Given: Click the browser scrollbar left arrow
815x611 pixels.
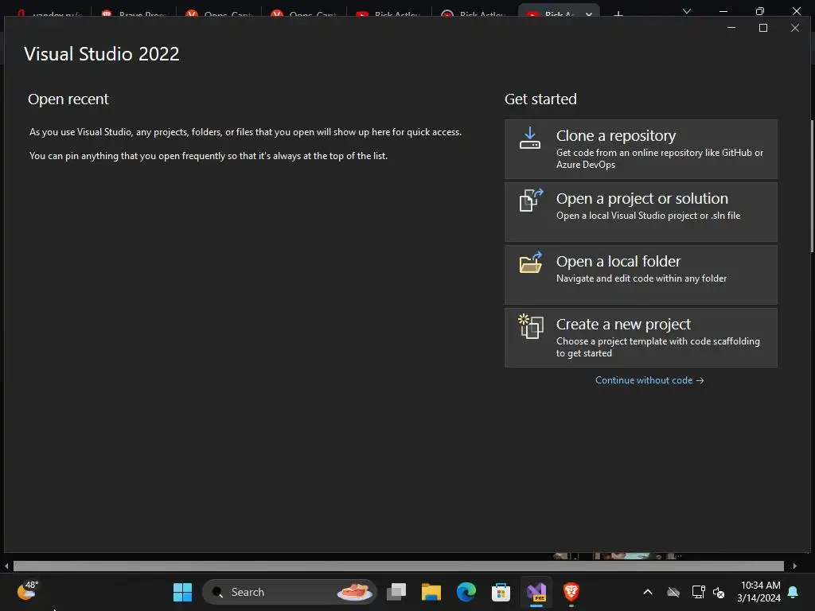Looking at the screenshot, I should click(6, 566).
